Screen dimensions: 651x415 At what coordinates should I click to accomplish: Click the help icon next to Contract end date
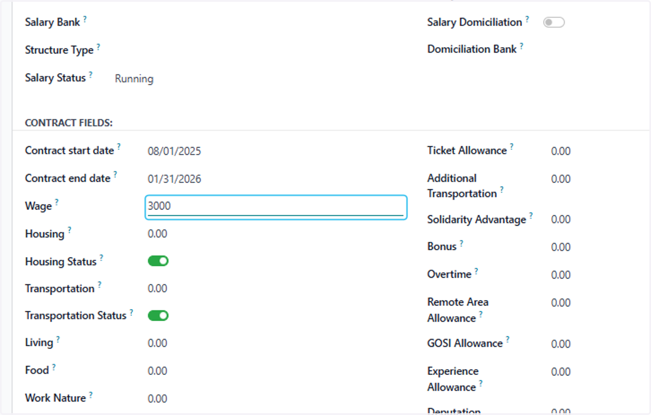pos(116,175)
